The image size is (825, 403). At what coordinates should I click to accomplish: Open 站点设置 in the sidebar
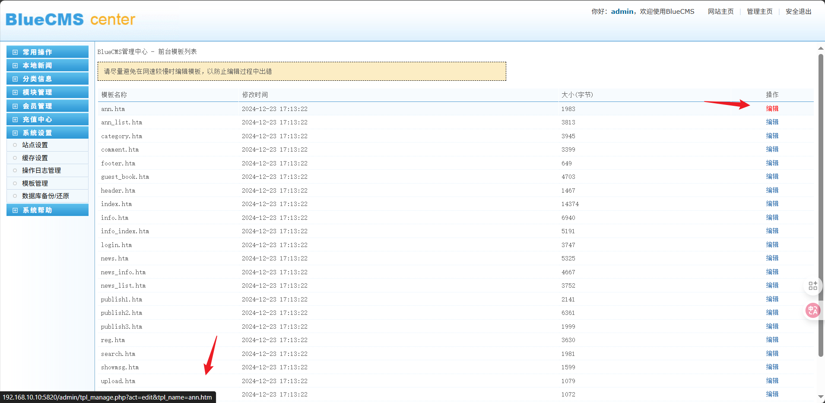(x=35, y=145)
